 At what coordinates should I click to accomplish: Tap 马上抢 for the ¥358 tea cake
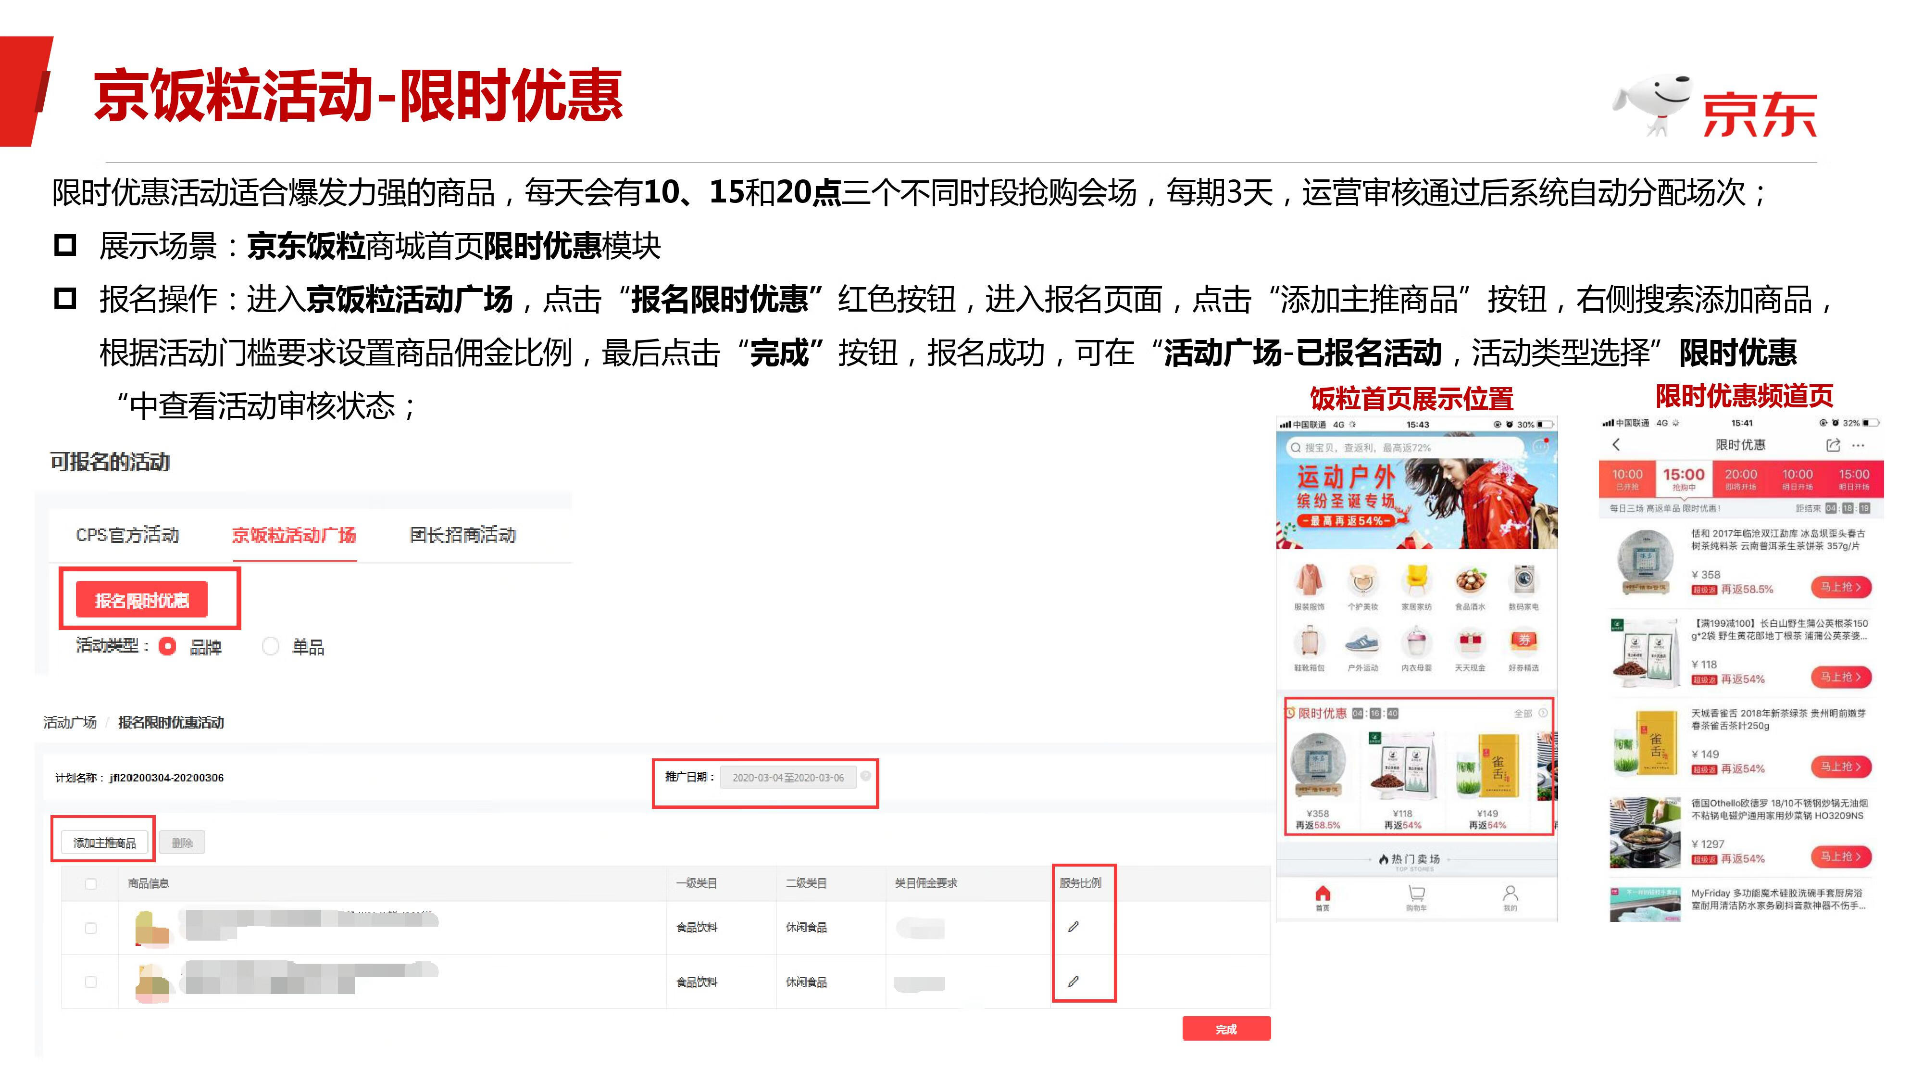click(1841, 587)
